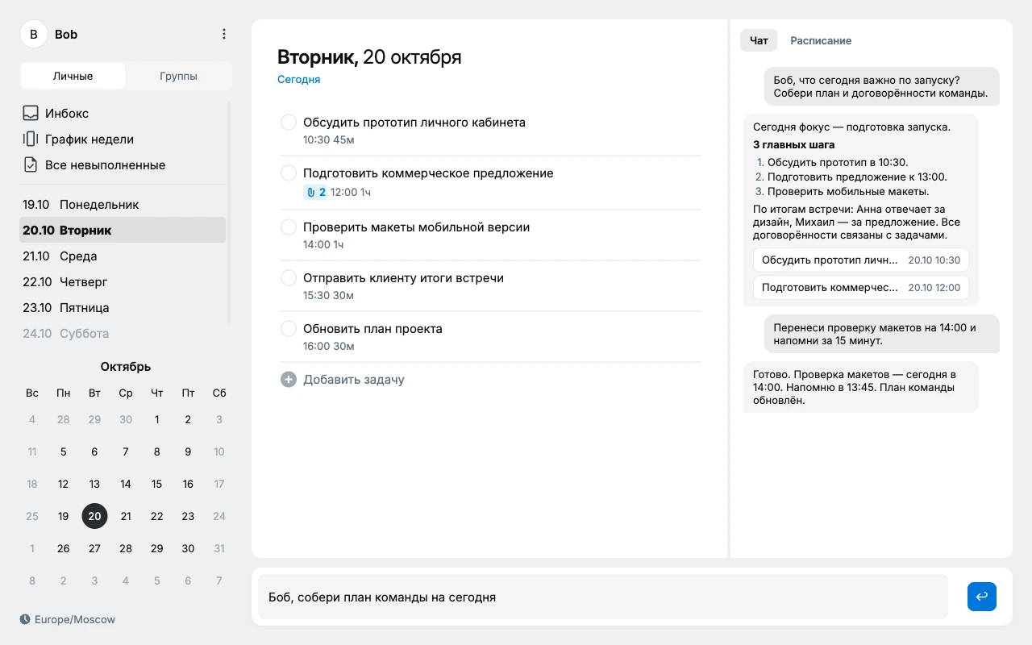Switch to the 'Группы' tab
Viewport: 1032px width, 645px height.
tap(178, 76)
